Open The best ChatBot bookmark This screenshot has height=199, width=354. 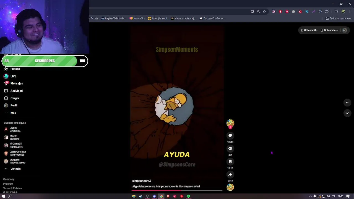212,19
